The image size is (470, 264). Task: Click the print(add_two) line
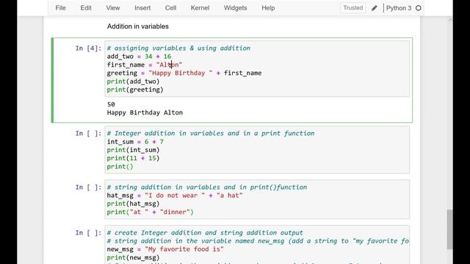click(134, 81)
